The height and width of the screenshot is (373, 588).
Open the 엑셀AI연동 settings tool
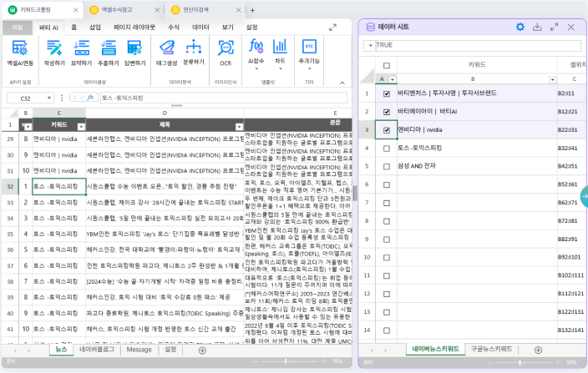point(20,53)
